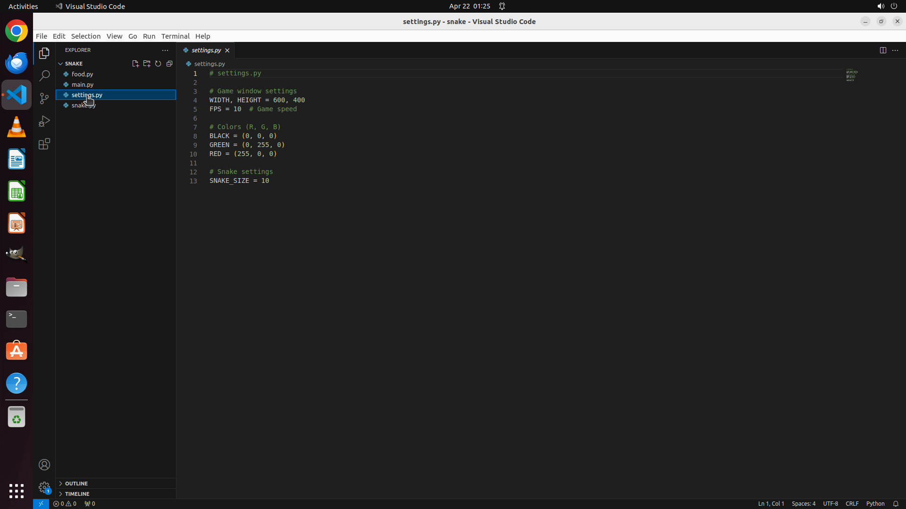
Task: Open the Run and Debug view
Action: 44,121
